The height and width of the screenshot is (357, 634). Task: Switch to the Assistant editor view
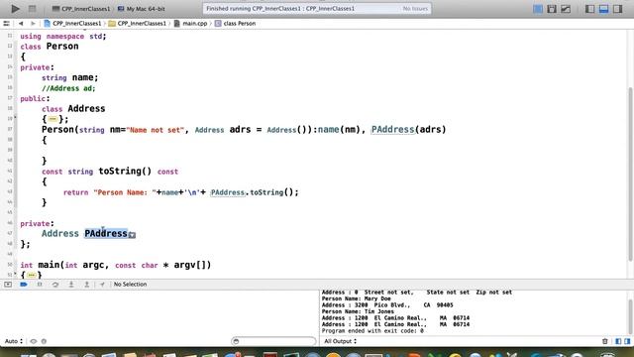(x=552, y=9)
